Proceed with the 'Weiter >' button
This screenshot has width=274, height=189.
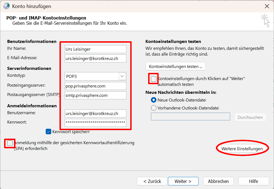(x=183, y=181)
